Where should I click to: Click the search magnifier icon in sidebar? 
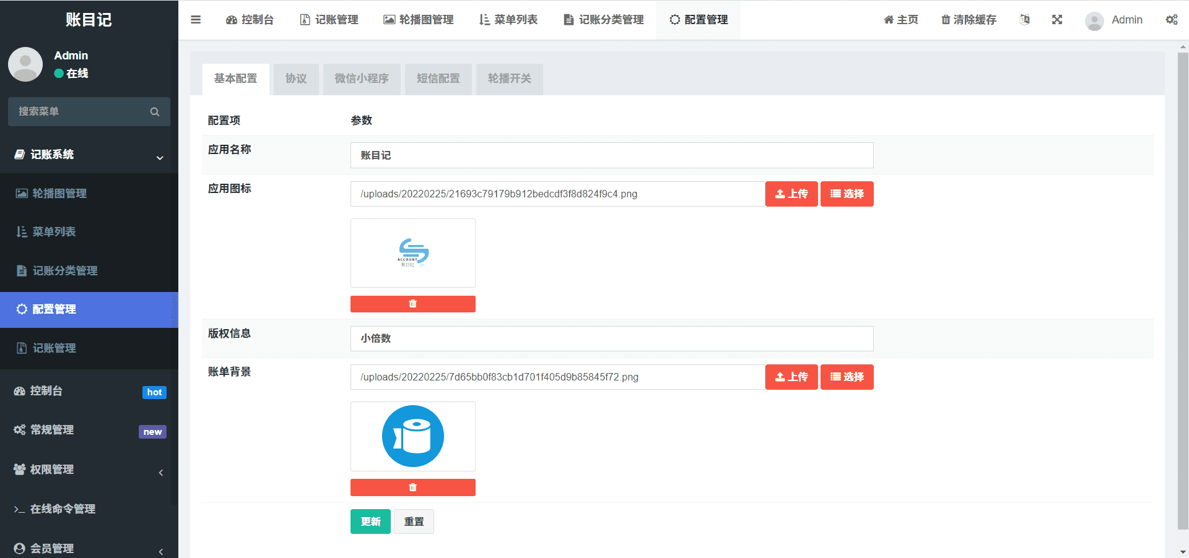154,112
